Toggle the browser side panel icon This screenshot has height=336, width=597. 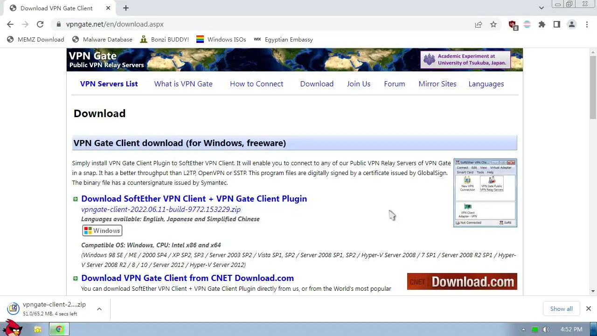tap(557, 24)
